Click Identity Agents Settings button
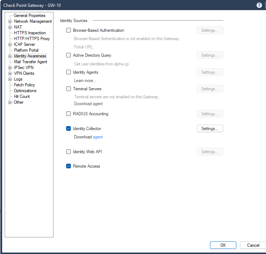 [210, 72]
